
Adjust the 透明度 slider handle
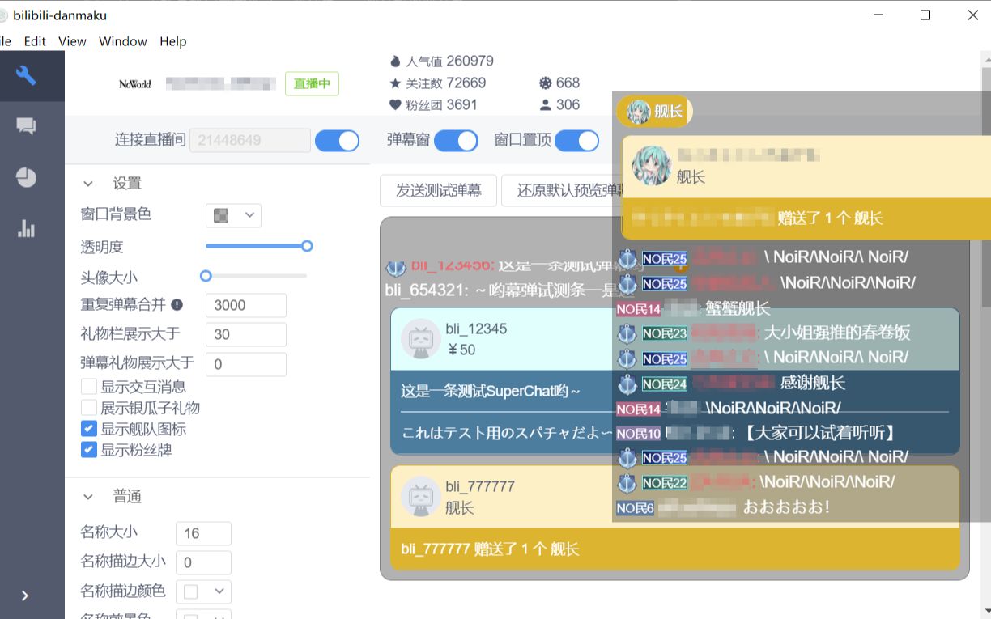(306, 246)
